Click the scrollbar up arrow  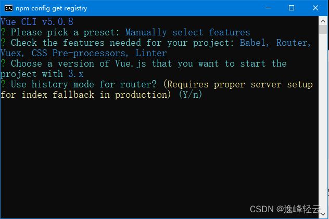(323, 21)
